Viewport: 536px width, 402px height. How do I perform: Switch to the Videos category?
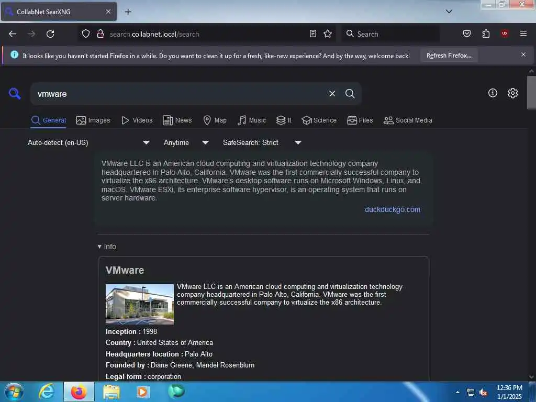pos(137,120)
